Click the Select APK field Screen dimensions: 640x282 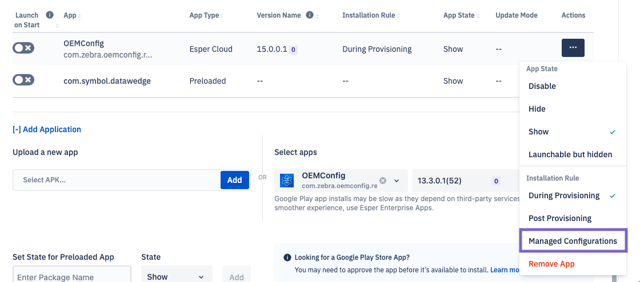117,180
